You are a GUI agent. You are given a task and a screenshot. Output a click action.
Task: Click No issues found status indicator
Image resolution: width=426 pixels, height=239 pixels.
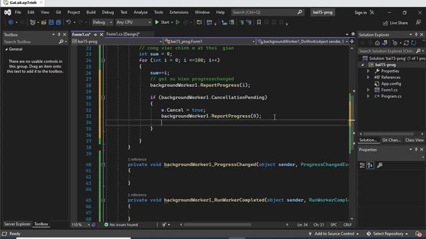coord(121,224)
